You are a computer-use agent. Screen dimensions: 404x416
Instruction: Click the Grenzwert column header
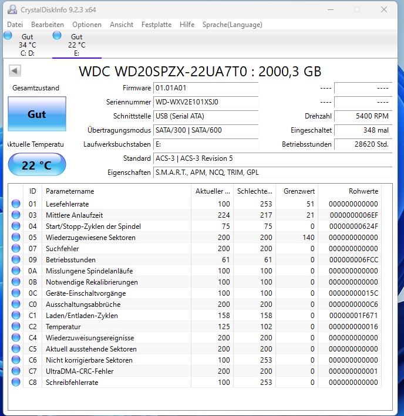coord(297,191)
